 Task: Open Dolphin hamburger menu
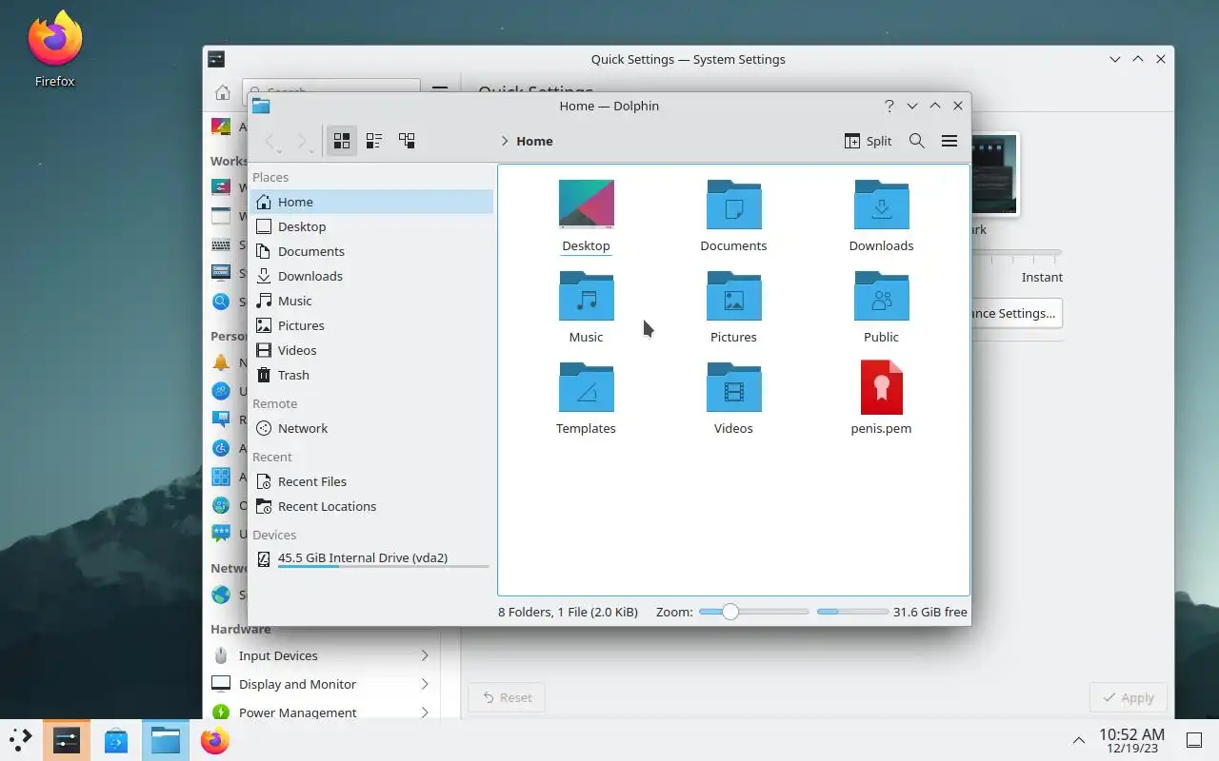[949, 141]
